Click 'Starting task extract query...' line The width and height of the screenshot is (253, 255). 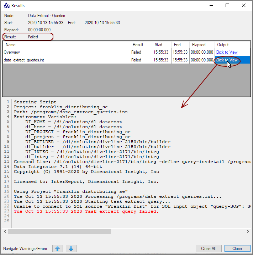92,201
